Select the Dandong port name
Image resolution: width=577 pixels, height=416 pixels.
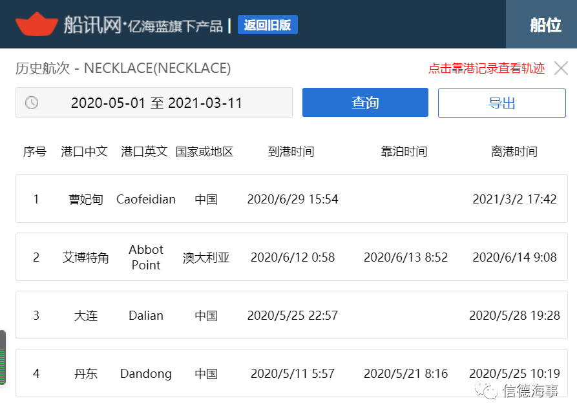coord(146,374)
